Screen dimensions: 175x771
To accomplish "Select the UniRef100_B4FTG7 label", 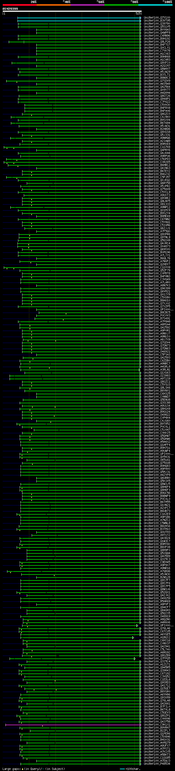I will (x=157, y=45).
